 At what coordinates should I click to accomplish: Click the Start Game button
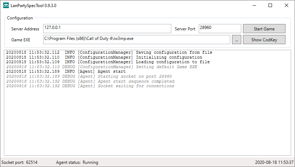pyautogui.click(x=264, y=29)
